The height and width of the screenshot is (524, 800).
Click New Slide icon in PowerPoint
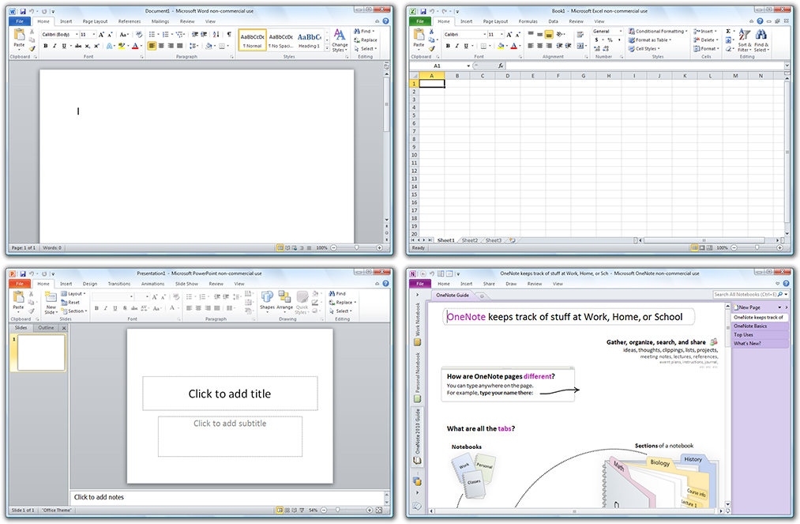click(51, 303)
